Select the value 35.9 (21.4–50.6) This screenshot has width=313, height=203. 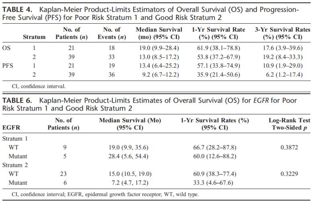215,74
